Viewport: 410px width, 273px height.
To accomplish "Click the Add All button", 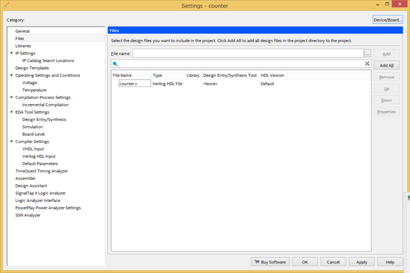I will point(386,65).
